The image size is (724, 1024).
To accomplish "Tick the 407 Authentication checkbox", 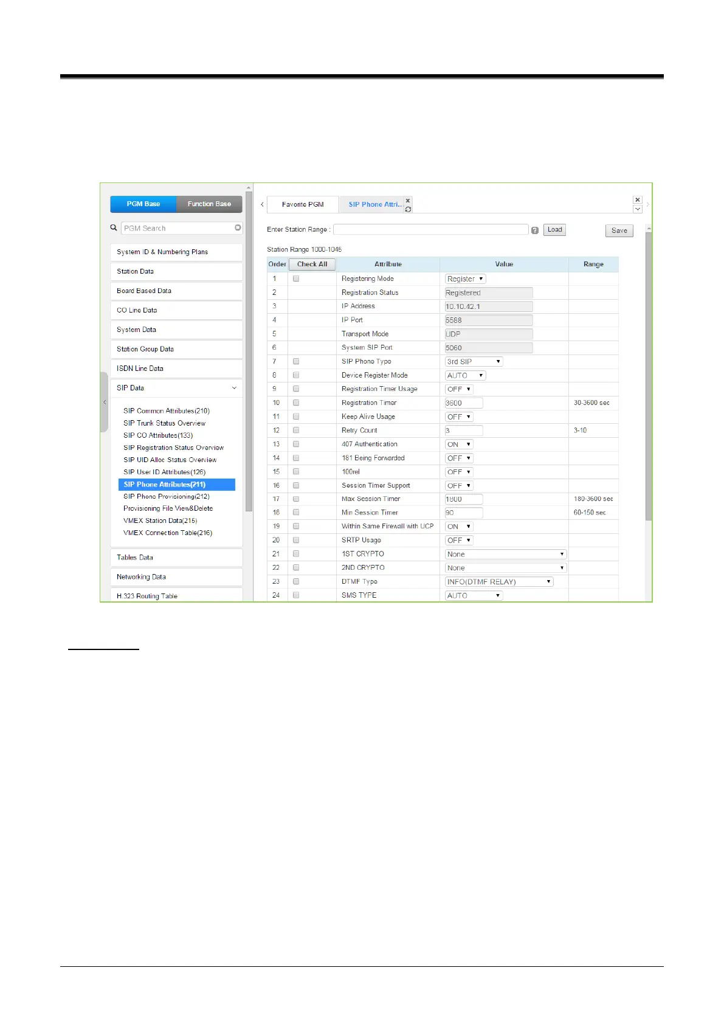I will (296, 444).
